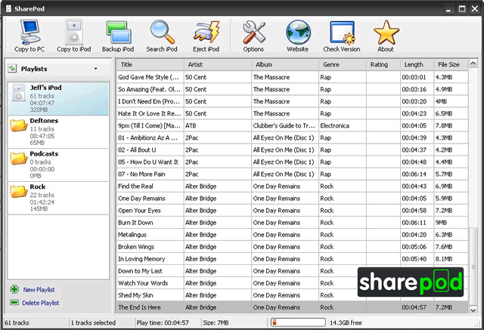The width and height of the screenshot is (484, 330).
Task: Sort tracks by Rating column header
Action: click(383, 65)
